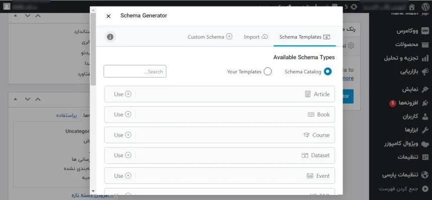Select the Your Templates radio button
The height and width of the screenshot is (200, 432).
(x=268, y=72)
